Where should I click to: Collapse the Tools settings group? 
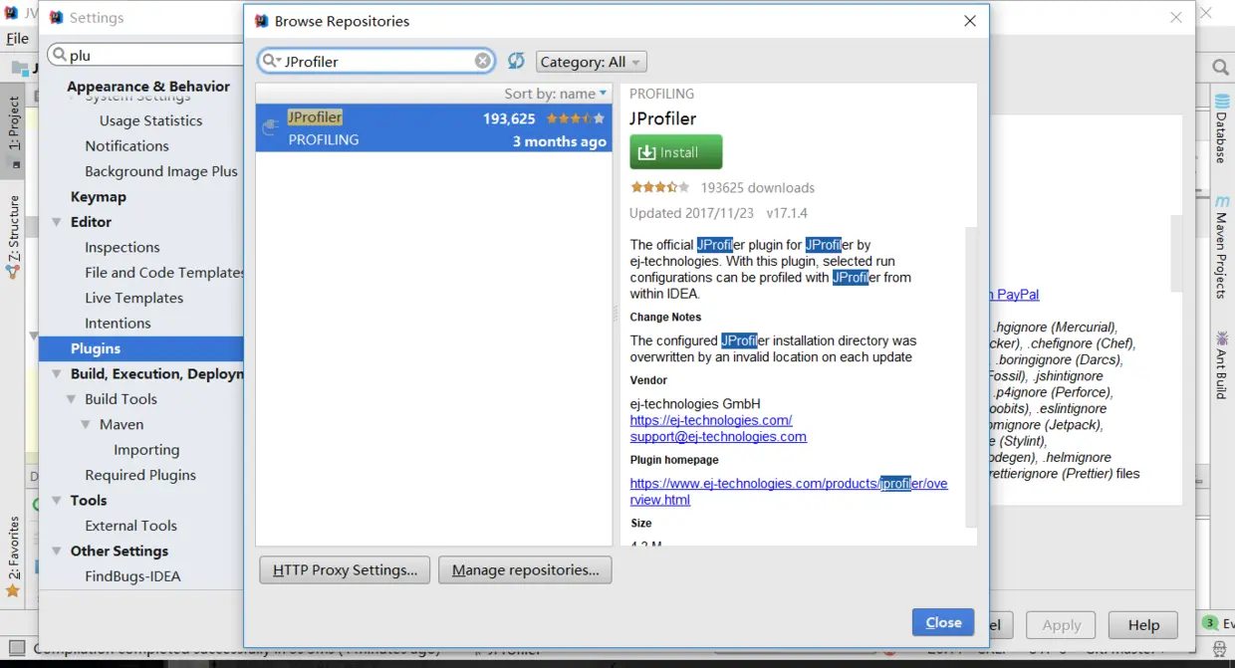pos(57,501)
